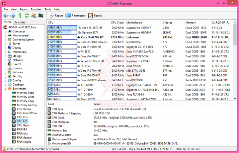Image resolution: width=239 pixels, height=153 pixels.
Task: Select the Config tree icon
Action: (x=10, y=80)
